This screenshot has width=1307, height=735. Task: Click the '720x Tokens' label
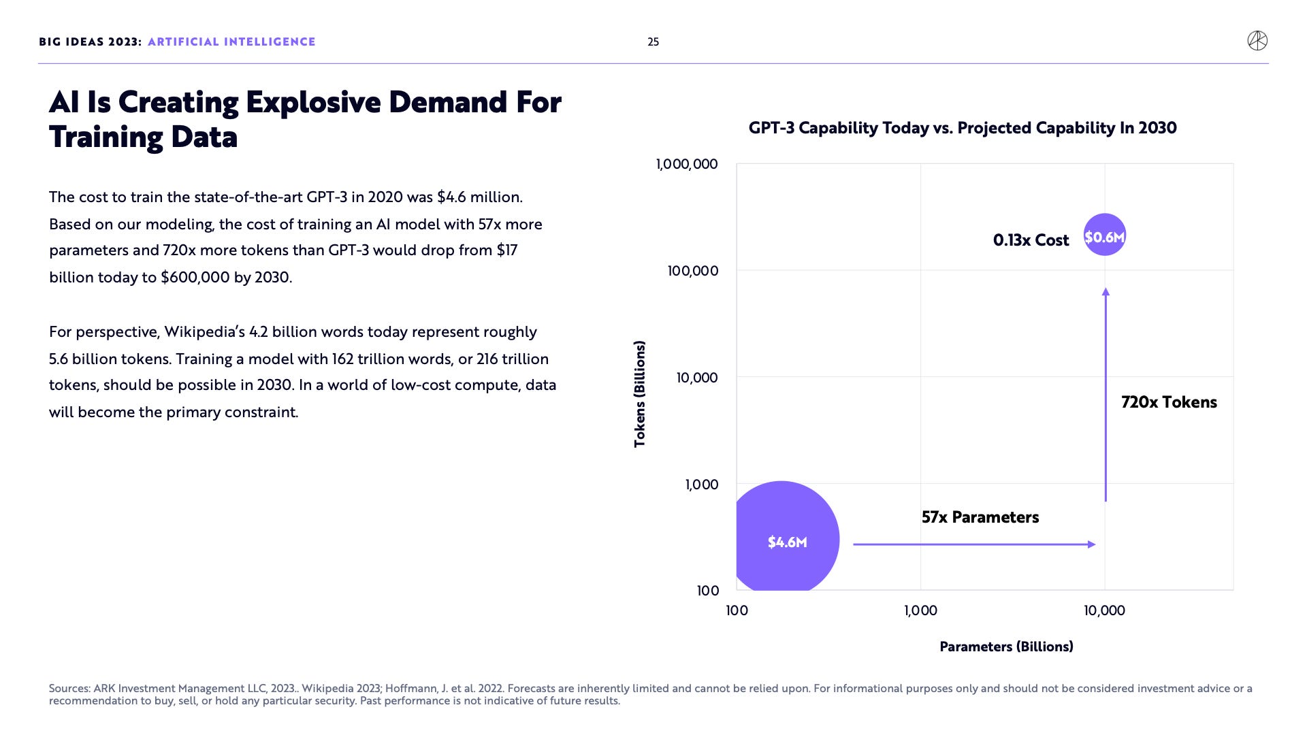1169,402
